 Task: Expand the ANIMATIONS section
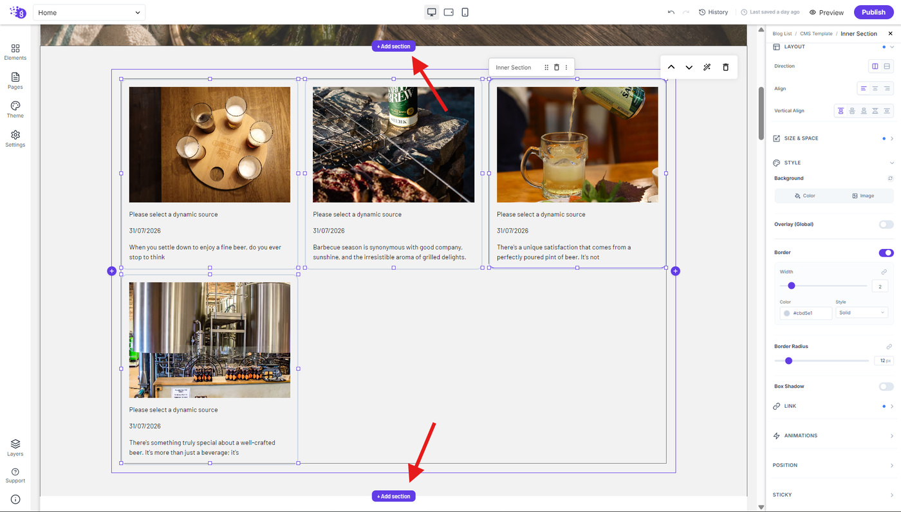click(x=833, y=436)
